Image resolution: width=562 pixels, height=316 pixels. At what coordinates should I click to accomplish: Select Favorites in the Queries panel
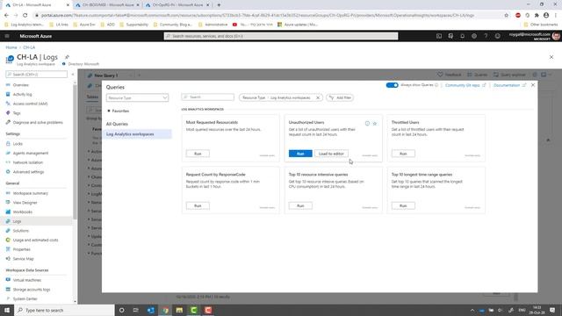pyautogui.click(x=120, y=111)
